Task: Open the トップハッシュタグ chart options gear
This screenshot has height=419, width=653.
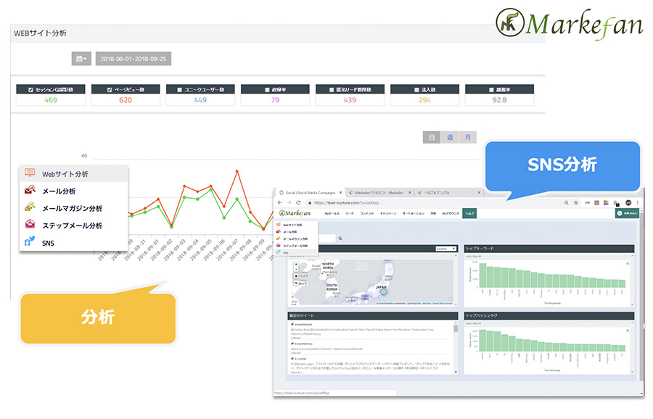Action: [x=628, y=331]
